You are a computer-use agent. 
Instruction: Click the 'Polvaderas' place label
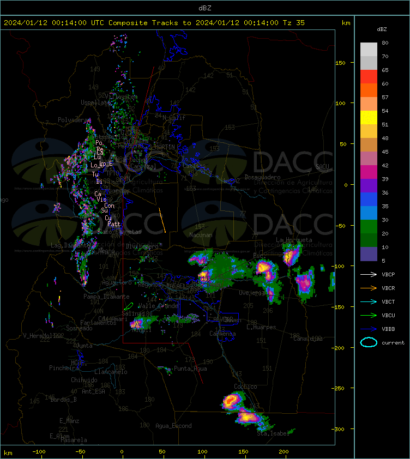point(74,120)
